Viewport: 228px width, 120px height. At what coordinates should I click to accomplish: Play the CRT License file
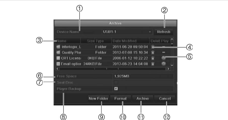tap(163, 58)
